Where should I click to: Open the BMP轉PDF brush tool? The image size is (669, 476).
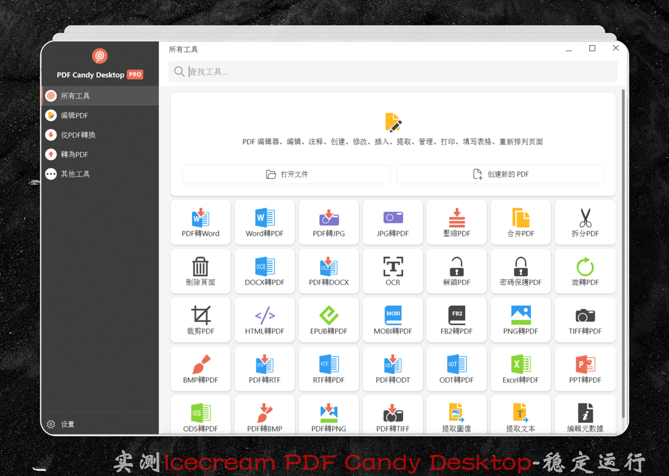pos(201,369)
